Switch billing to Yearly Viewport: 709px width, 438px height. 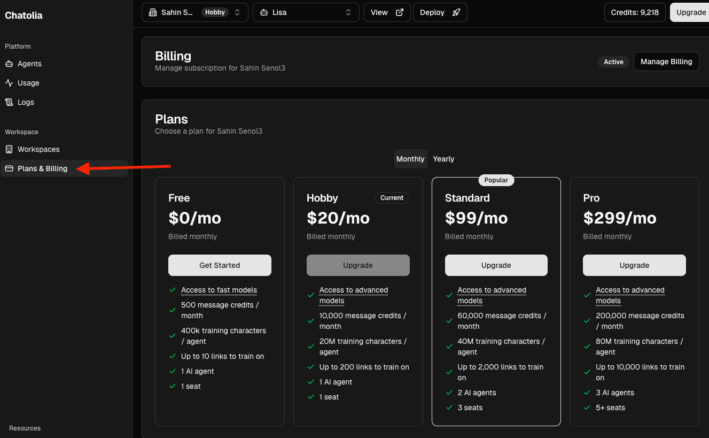pyautogui.click(x=443, y=159)
